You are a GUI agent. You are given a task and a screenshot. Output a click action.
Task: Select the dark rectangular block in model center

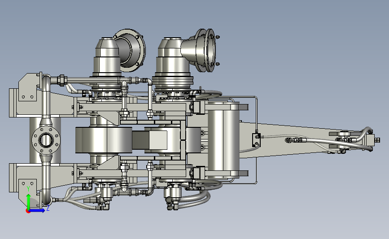[140, 140]
